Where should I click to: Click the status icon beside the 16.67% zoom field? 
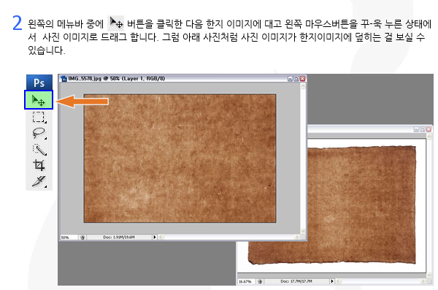click(x=260, y=281)
